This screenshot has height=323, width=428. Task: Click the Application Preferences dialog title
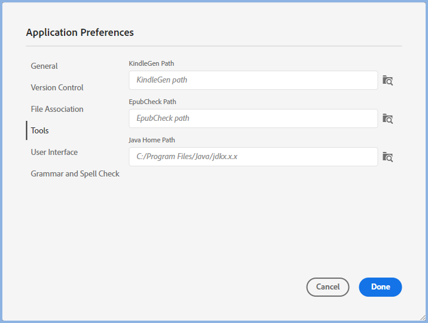pyautogui.click(x=80, y=32)
